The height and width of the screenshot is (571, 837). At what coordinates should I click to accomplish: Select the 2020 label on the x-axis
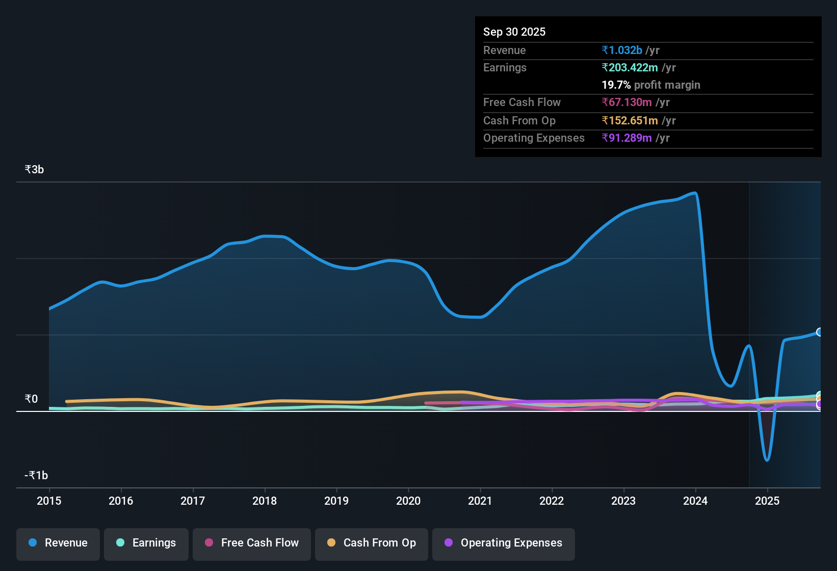coord(408,501)
